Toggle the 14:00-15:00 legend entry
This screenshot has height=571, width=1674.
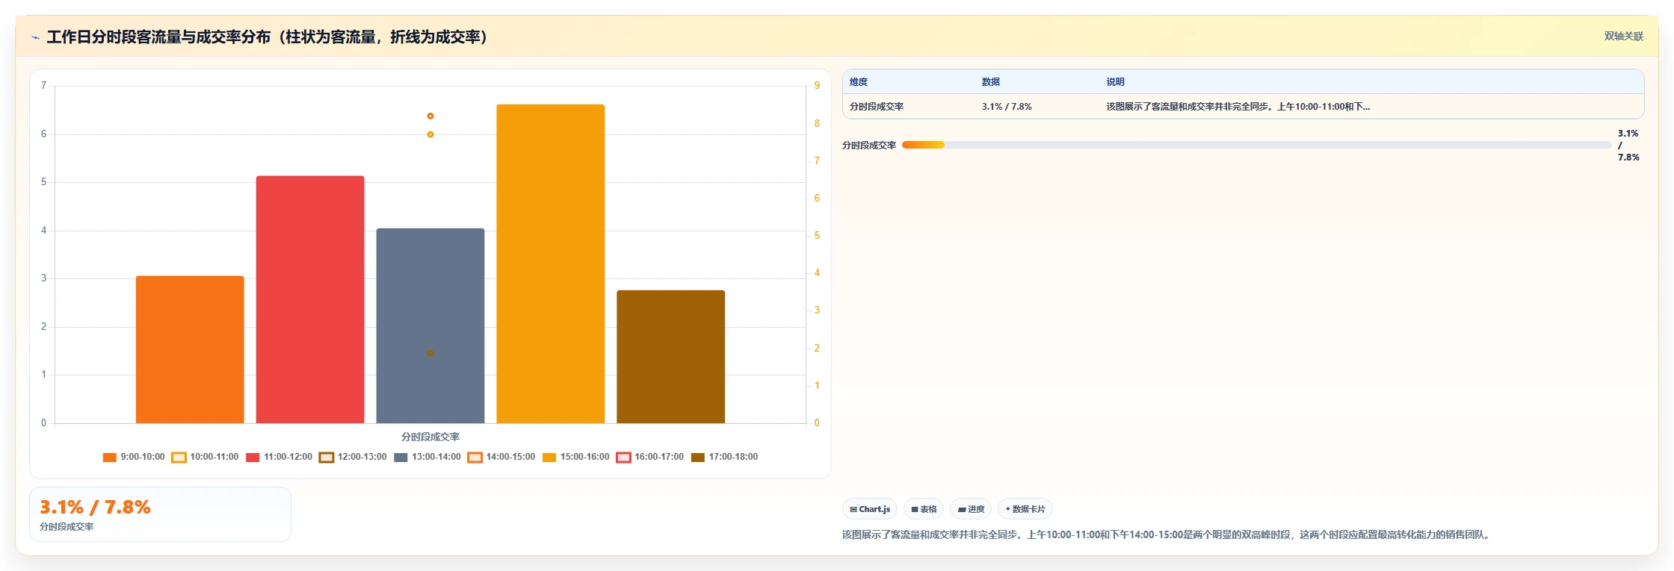[x=501, y=458]
